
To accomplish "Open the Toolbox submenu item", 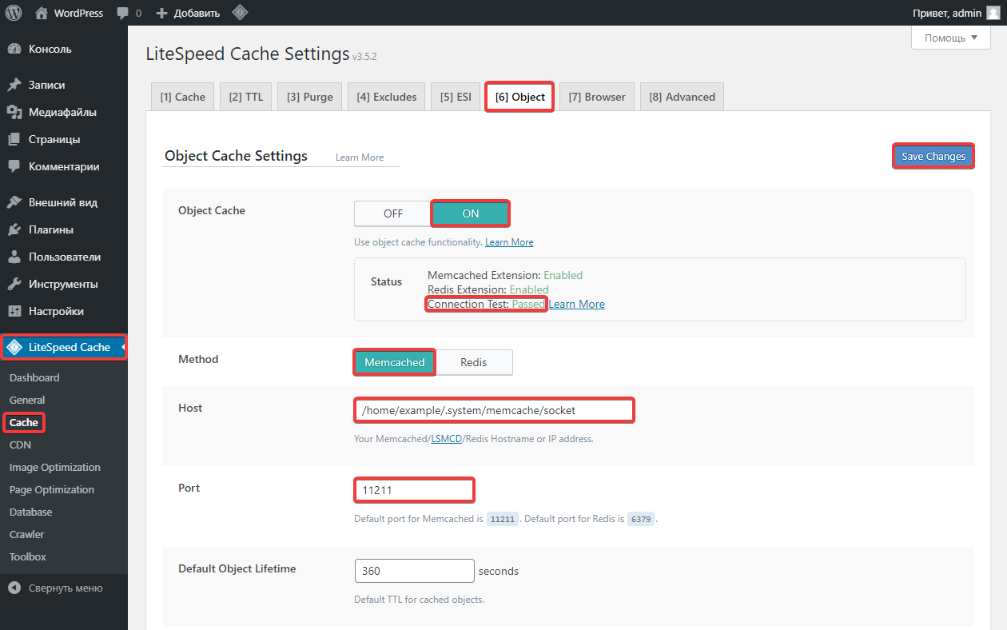I will click(28, 556).
